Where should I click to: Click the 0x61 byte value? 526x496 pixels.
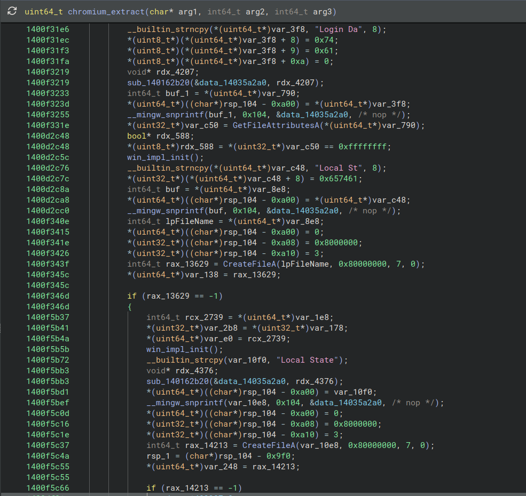[324, 51]
